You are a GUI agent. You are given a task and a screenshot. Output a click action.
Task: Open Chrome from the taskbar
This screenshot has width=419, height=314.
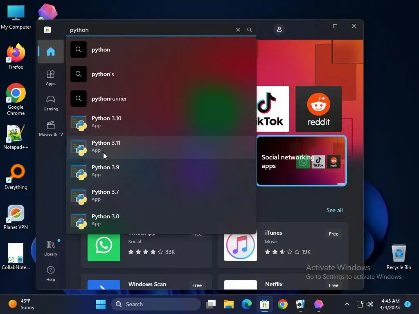point(282,304)
